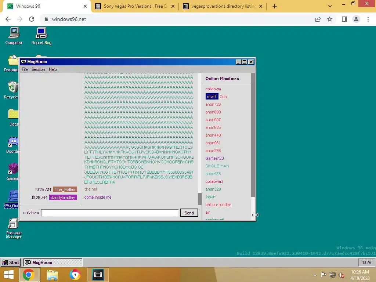Screen dimensions: 376x282
Task: Select member Games123
Action: (214, 158)
